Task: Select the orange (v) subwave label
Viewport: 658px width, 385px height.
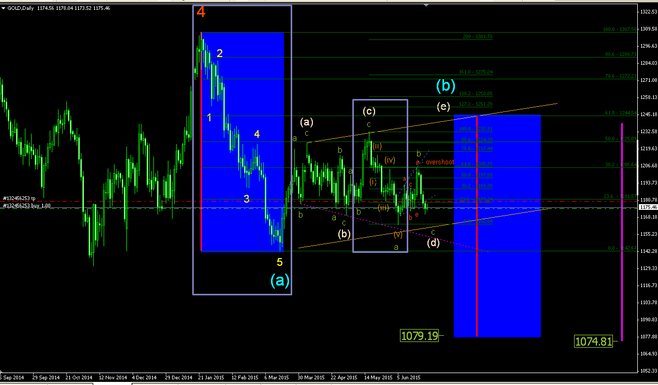Action: coord(398,234)
